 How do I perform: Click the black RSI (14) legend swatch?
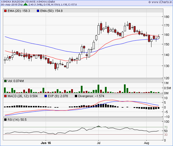(x=5, y=120)
